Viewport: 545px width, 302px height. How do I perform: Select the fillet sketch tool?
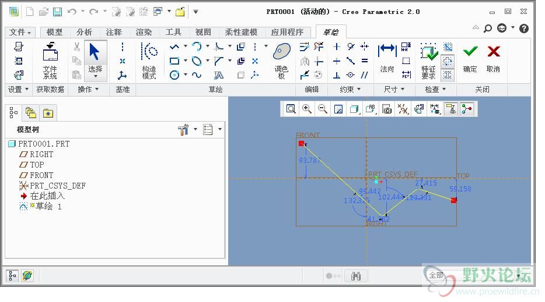coord(219,47)
